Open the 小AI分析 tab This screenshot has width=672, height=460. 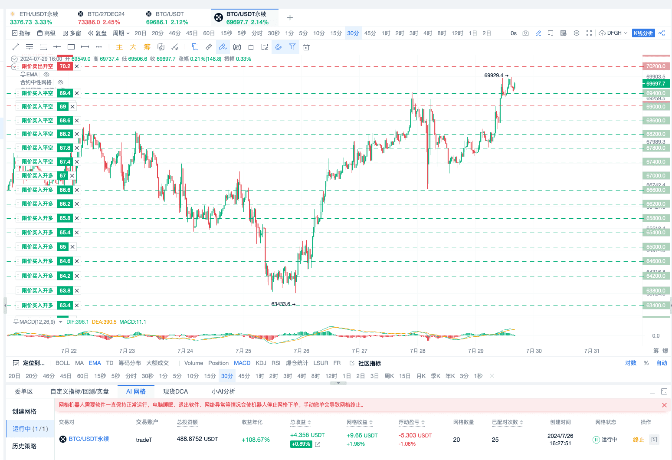tap(223, 391)
